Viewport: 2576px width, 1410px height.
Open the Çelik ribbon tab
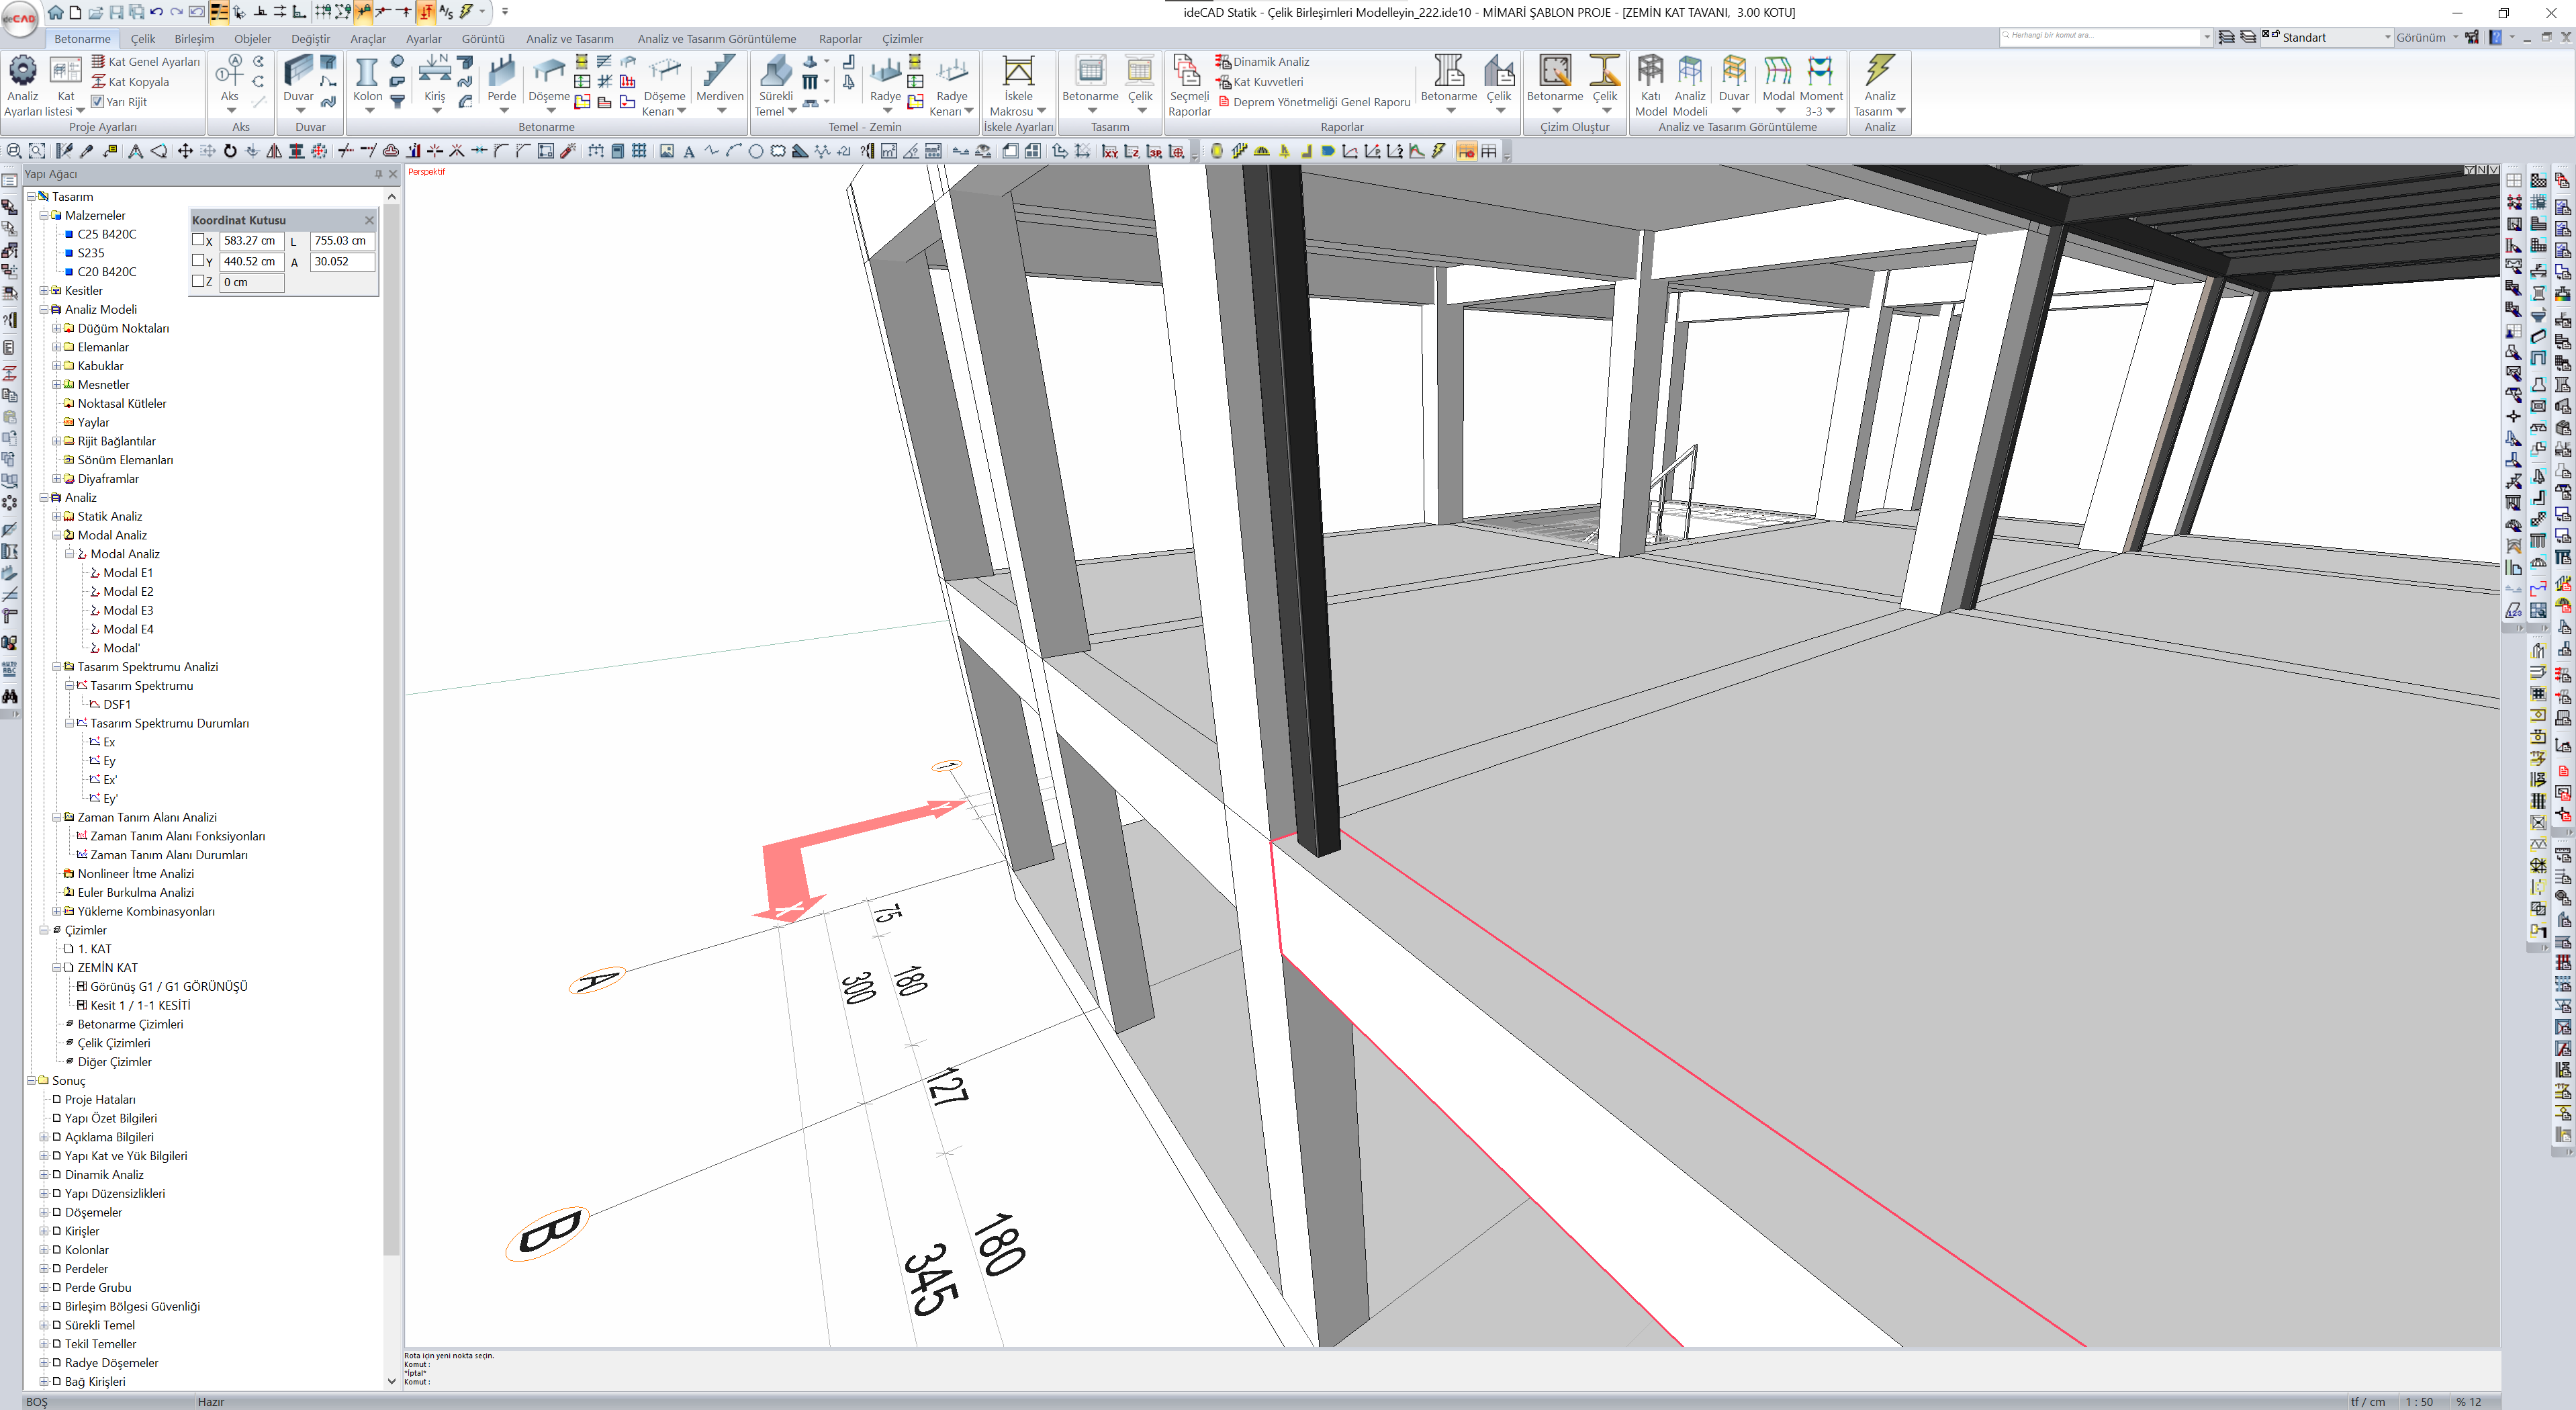point(143,39)
